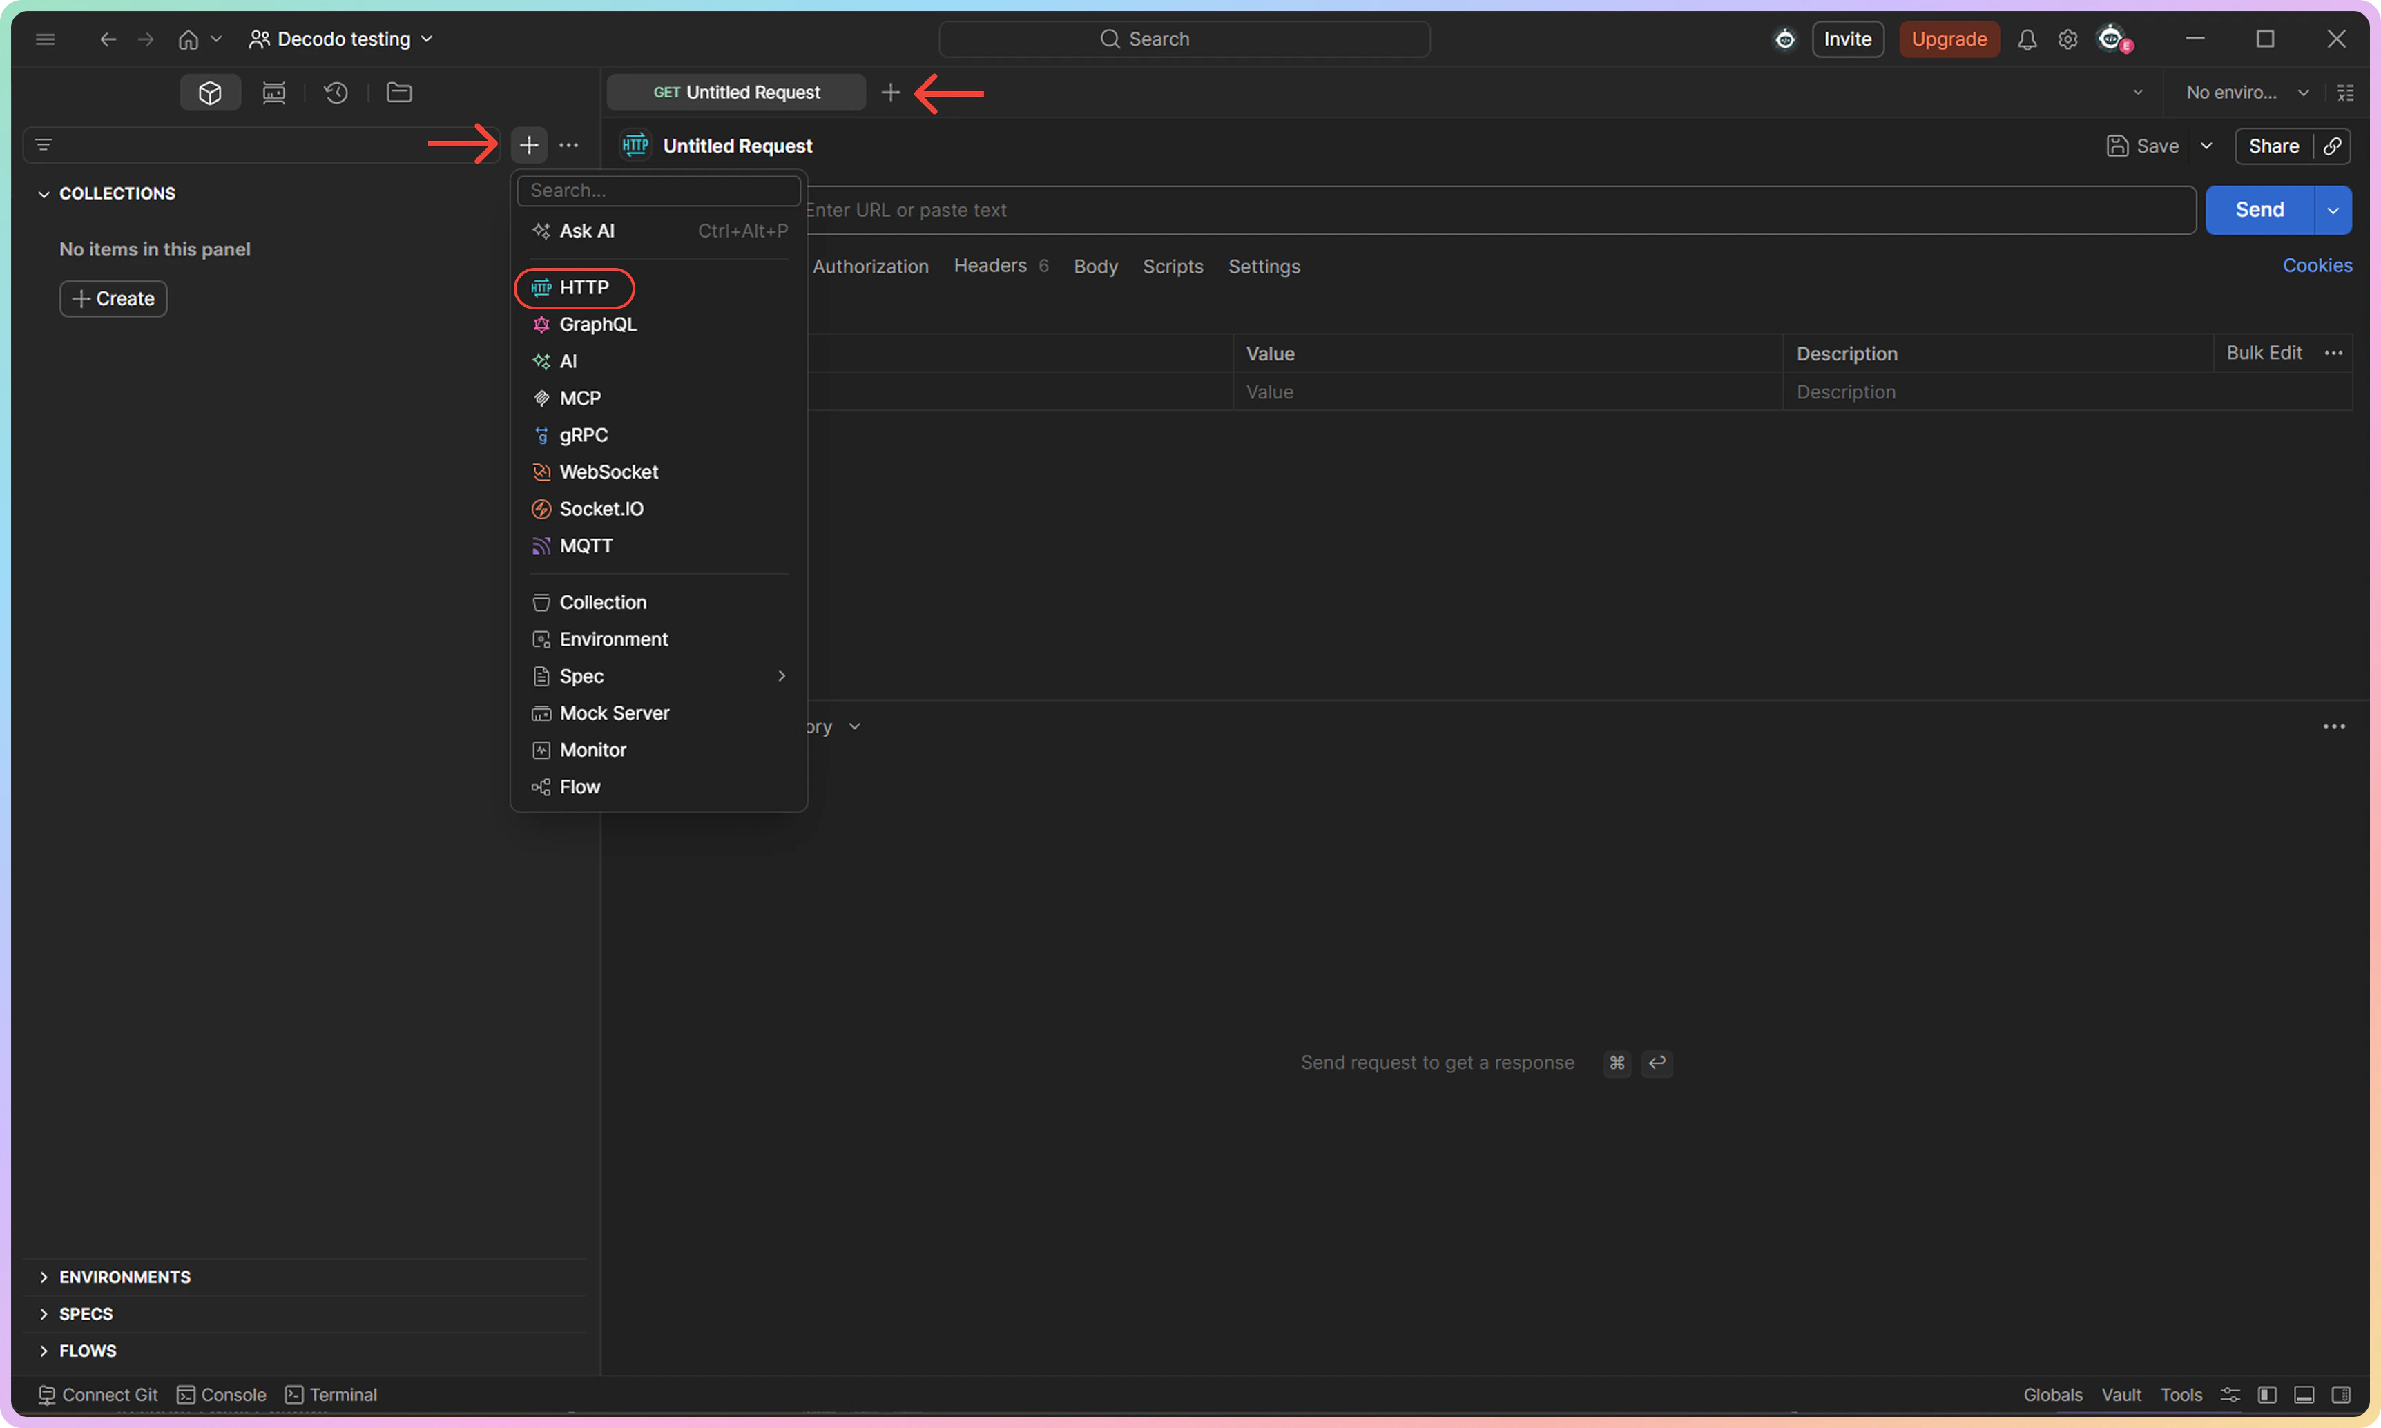Select GraphQL from the new request menu

coord(597,325)
